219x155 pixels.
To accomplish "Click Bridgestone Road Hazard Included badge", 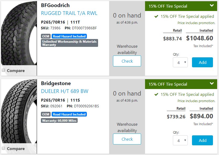I will point(69,114).
